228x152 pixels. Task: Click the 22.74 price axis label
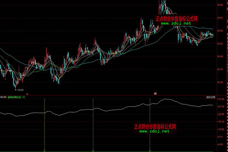[220, 70]
